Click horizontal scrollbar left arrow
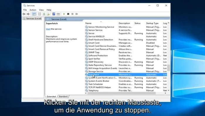Viewport: 205px width, 116px height. pos(86,93)
